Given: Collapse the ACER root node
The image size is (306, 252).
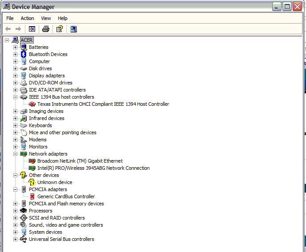Looking at the screenshot, I should click(x=7, y=40).
